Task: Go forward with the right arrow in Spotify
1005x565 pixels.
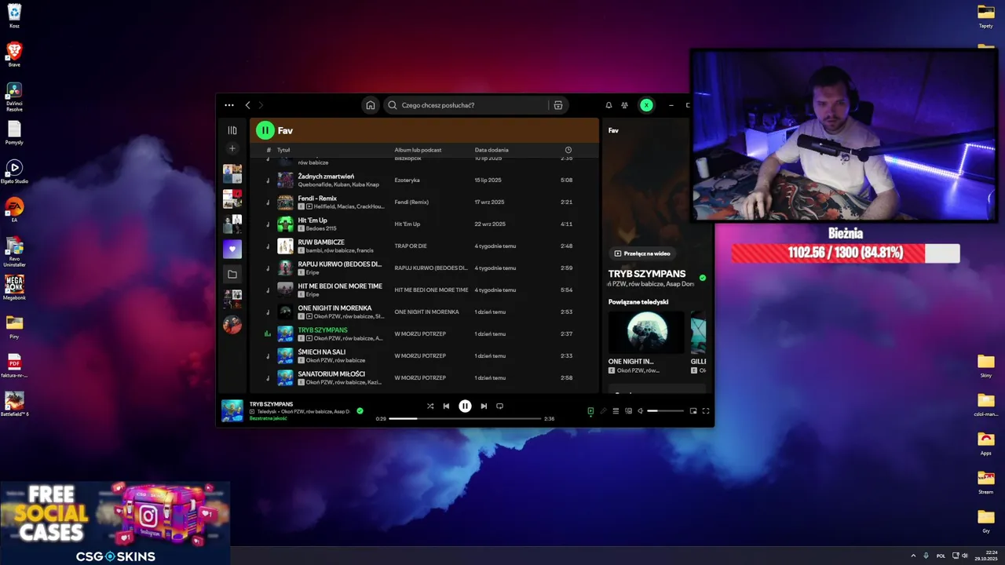Action: pos(261,105)
